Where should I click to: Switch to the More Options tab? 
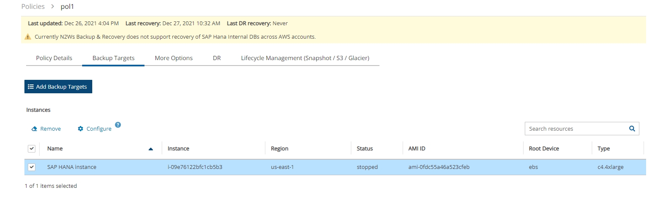pos(174,58)
